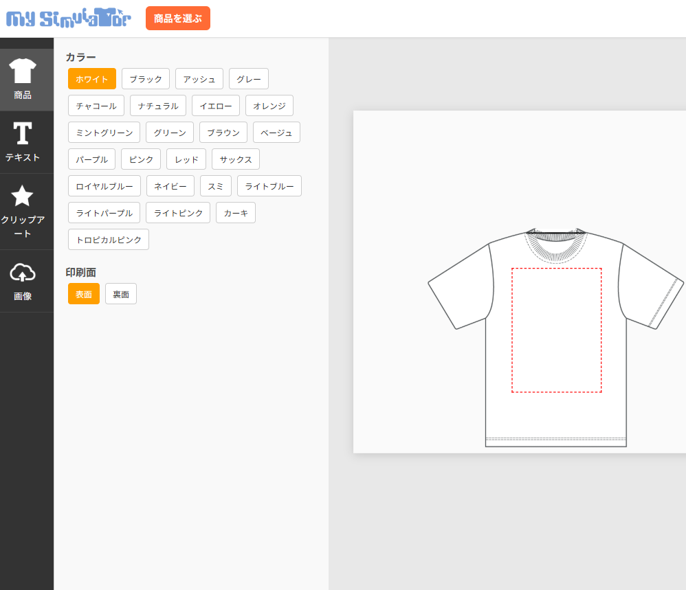Pick the ブラック color option
The width and height of the screenshot is (686, 590).
tap(146, 79)
